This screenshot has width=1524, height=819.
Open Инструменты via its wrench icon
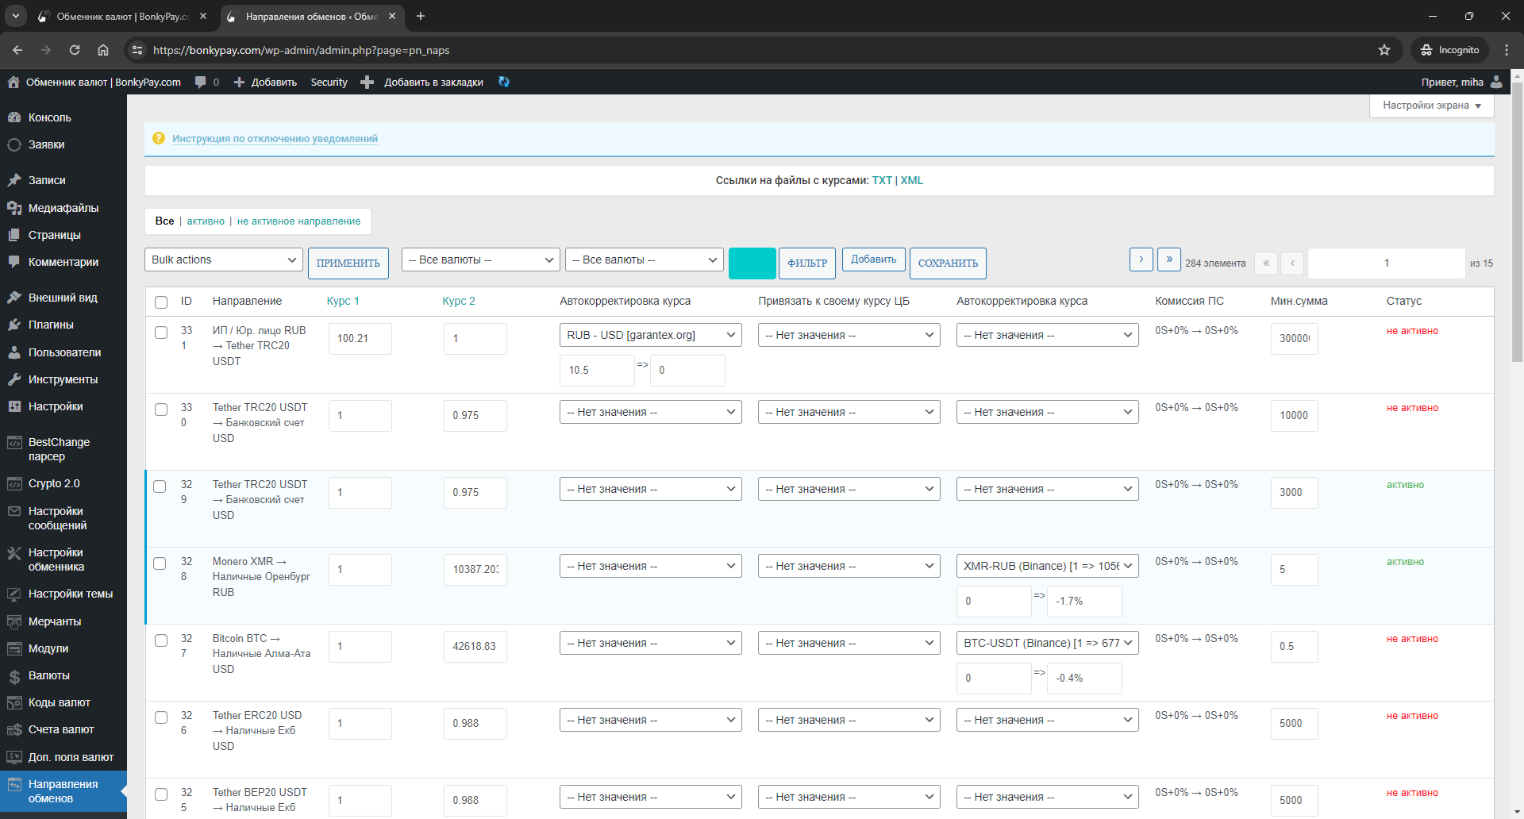14,379
